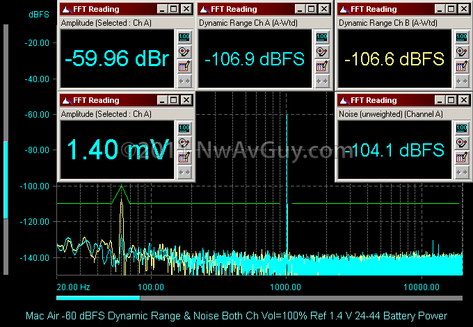Click the 10000.00 frequency axis label

[422, 287]
